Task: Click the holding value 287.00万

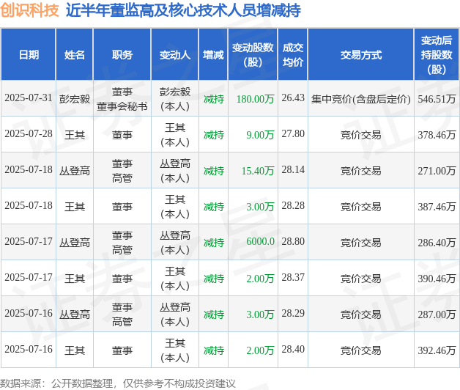Action: point(437,314)
